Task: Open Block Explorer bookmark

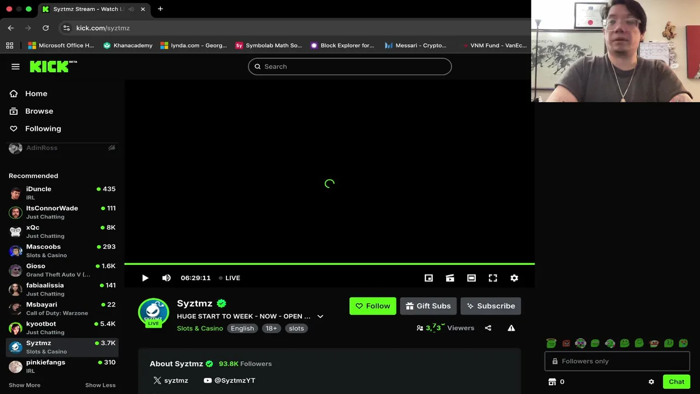Action: pos(342,45)
